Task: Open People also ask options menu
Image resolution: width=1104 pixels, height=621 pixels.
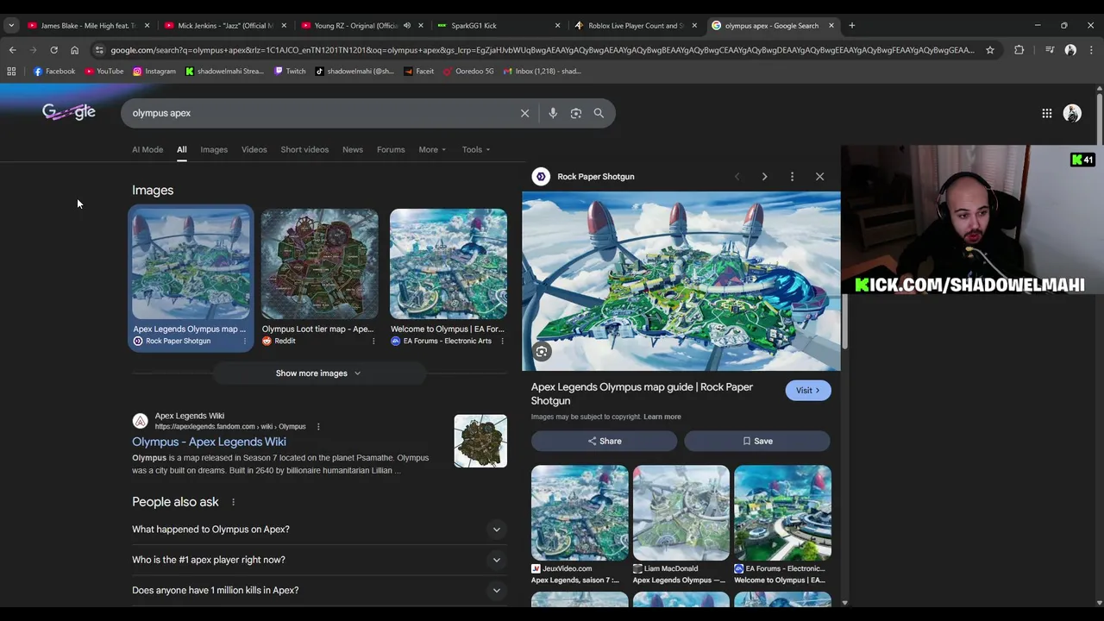Action: (233, 502)
